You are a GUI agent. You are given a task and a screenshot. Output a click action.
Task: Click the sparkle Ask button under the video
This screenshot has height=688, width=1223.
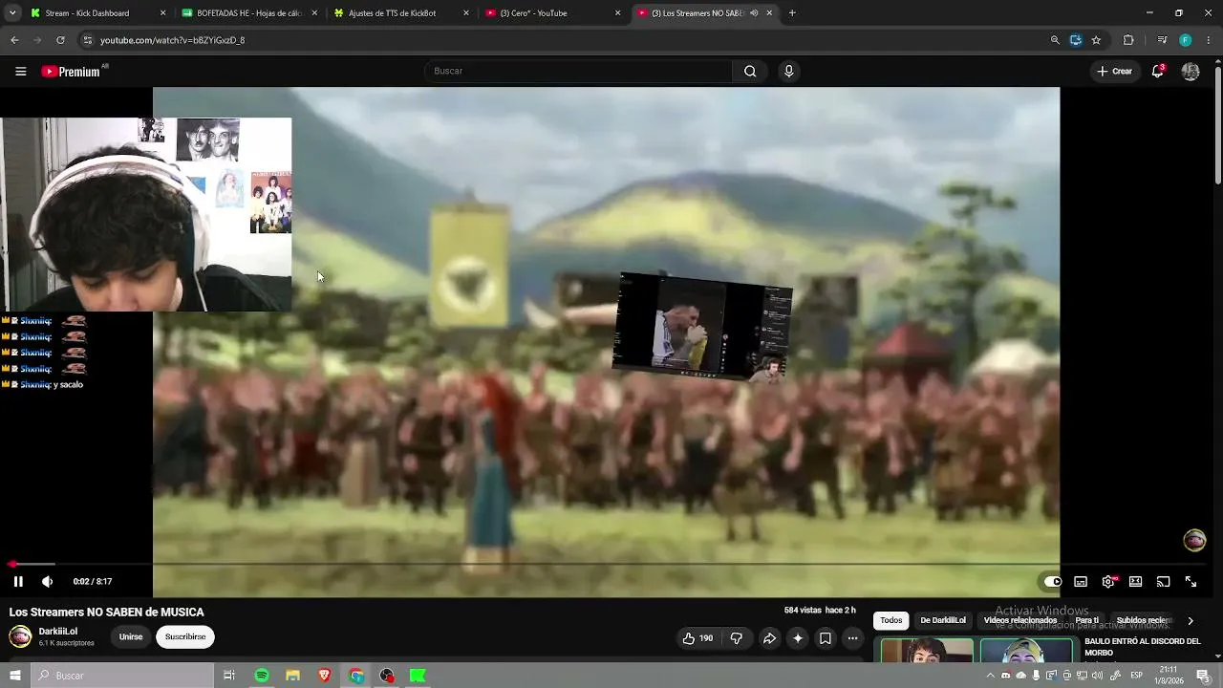[798, 638]
